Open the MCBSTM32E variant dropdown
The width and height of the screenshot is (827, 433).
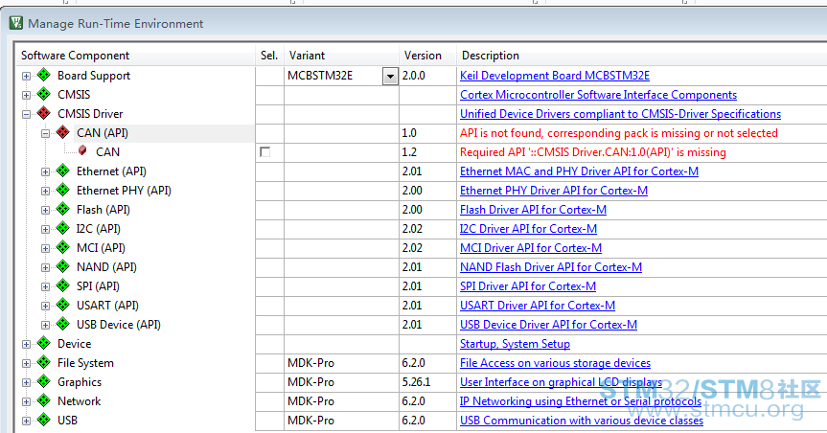point(390,76)
